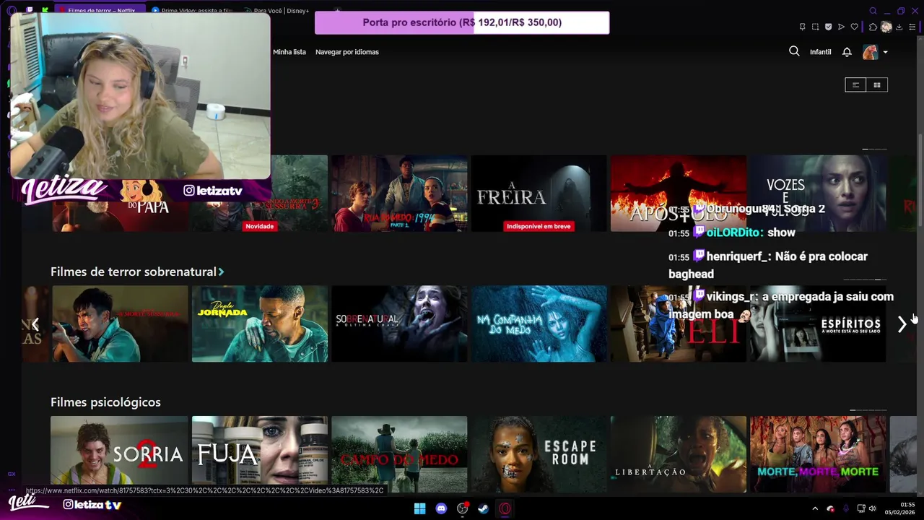Click the Filmes psicológicos row heading
This screenshot has width=924, height=520.
click(105, 402)
